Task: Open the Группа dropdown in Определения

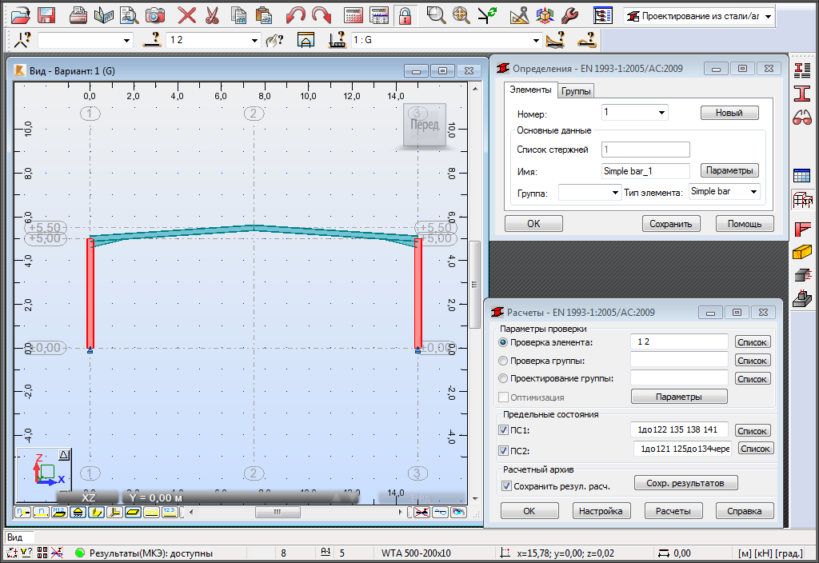Action: click(615, 193)
